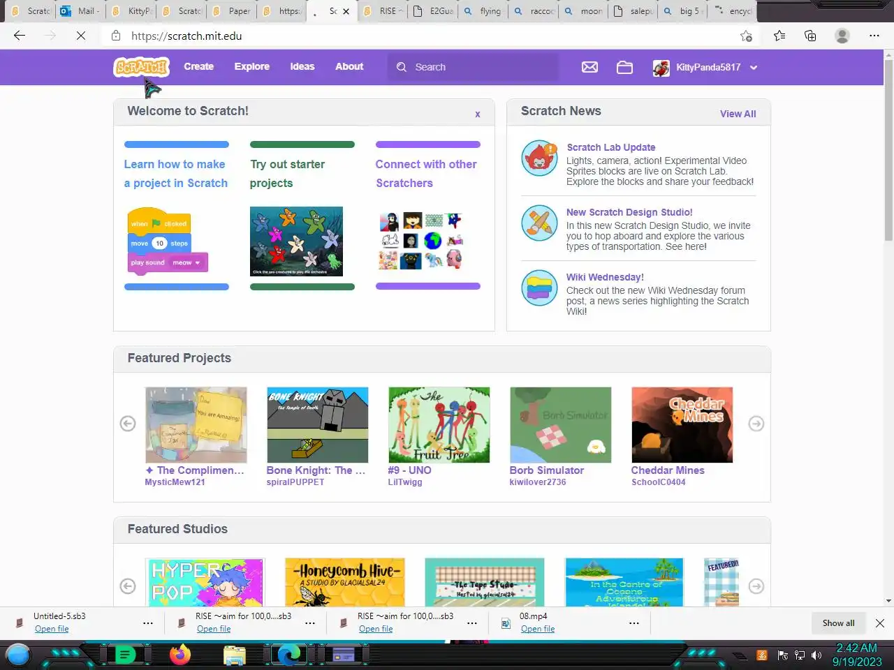This screenshot has width=894, height=670.
Task: Click the Scratch Lab Update news icon
Action: [x=539, y=158]
